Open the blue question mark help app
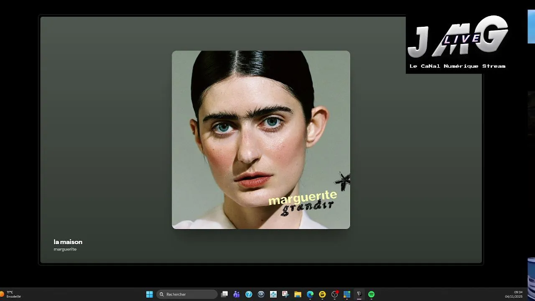 click(x=249, y=294)
